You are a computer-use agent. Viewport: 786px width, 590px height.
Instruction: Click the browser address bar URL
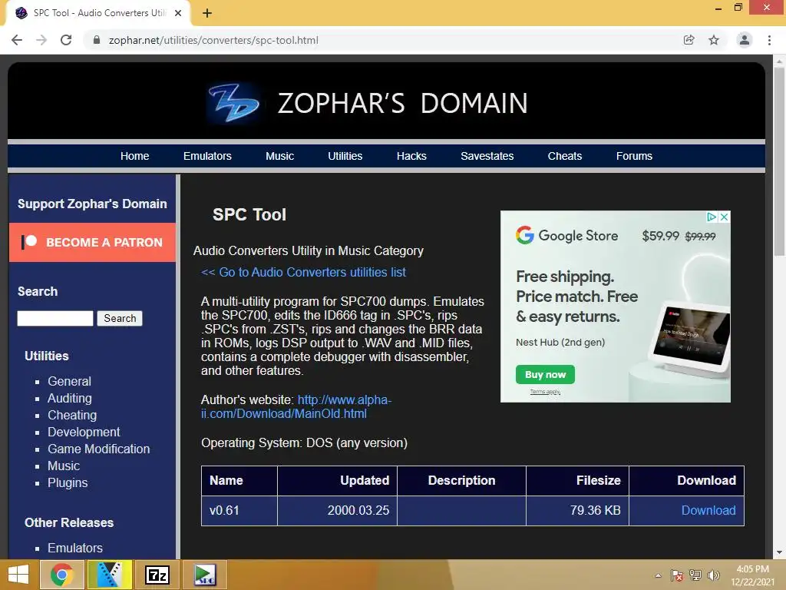(213, 40)
